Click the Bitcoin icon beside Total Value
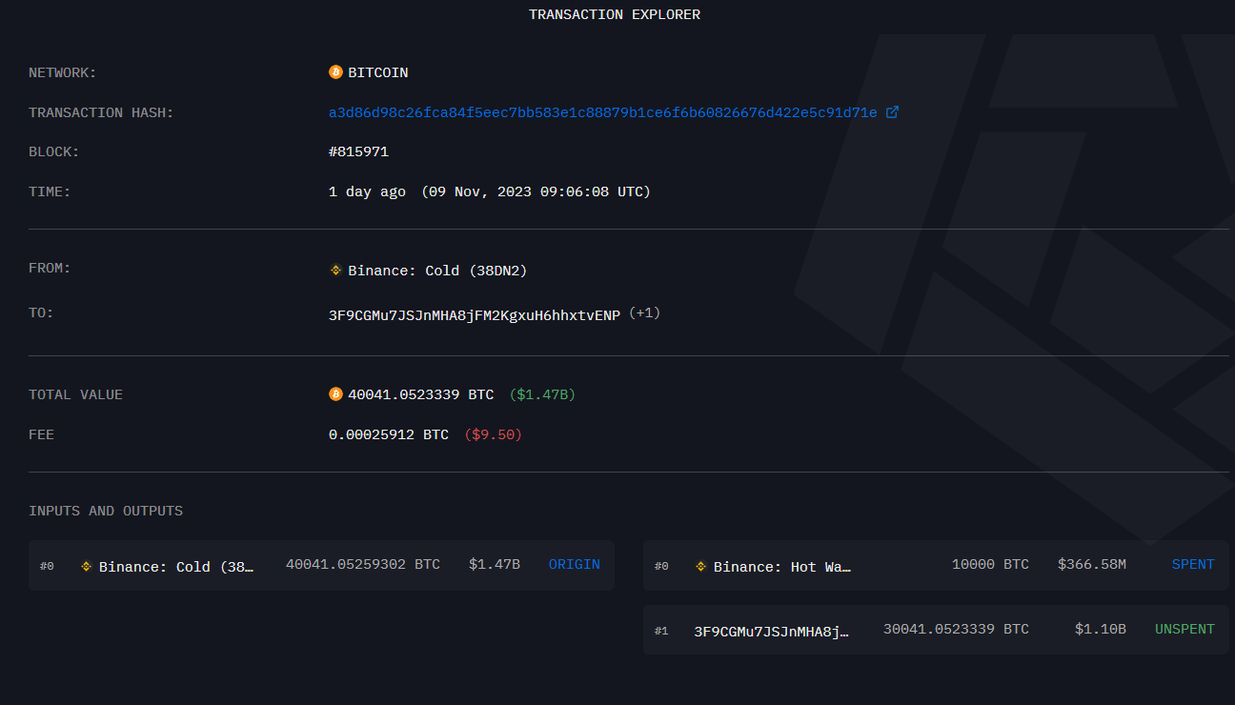Screen dimensions: 1235x705 coord(335,394)
